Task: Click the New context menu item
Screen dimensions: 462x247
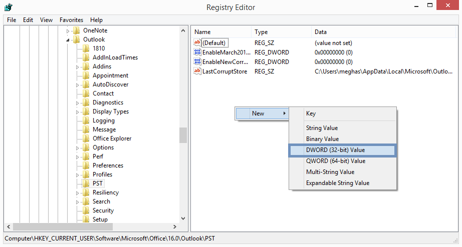Action: (262, 113)
